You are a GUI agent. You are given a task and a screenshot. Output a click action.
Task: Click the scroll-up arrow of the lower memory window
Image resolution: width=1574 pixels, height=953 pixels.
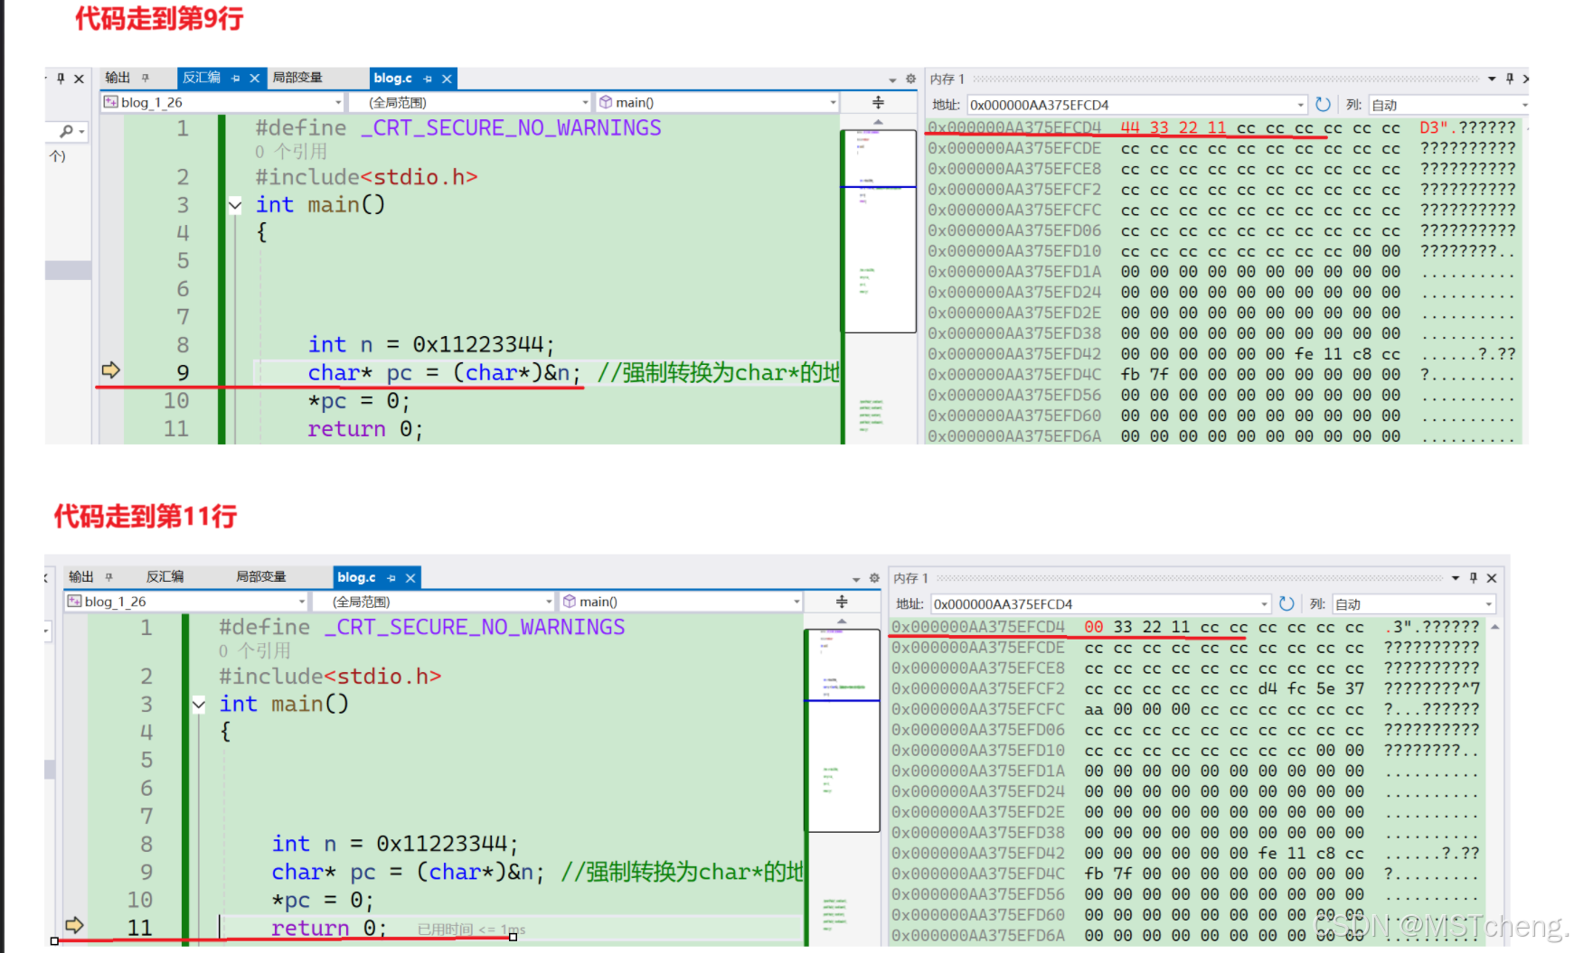tap(1495, 626)
